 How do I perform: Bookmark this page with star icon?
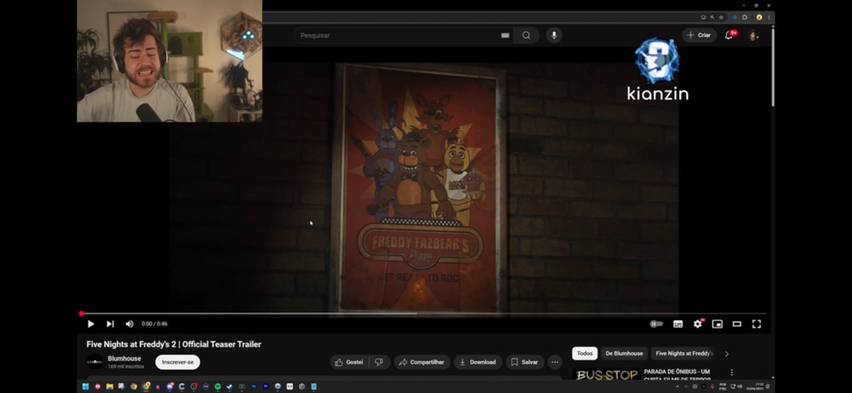click(x=721, y=17)
